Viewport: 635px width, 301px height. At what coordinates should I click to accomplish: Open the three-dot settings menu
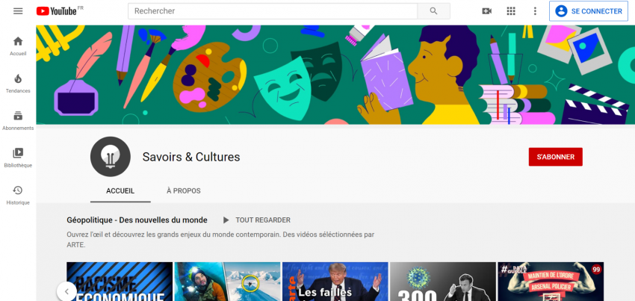[x=534, y=11]
